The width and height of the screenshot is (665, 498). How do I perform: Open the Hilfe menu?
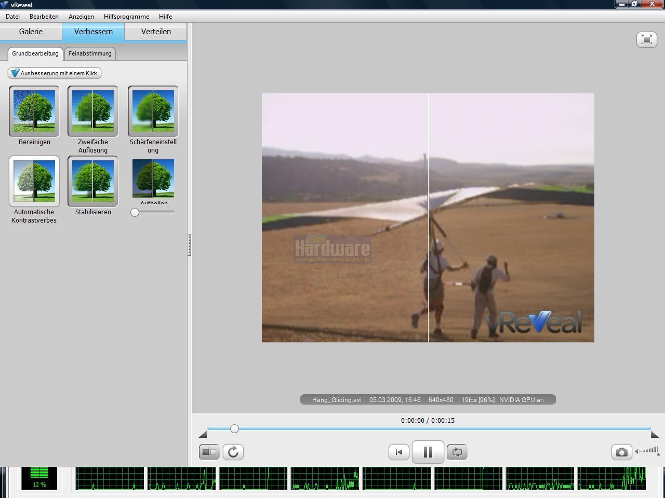[165, 17]
